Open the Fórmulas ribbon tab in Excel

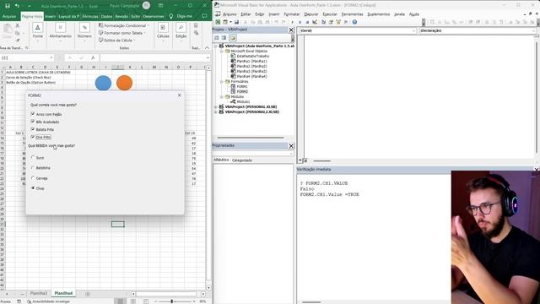(90, 16)
